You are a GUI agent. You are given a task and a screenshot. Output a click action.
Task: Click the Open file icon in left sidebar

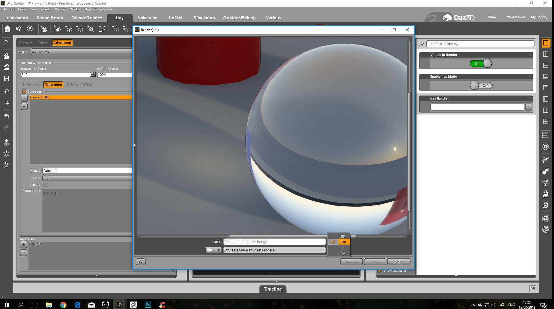click(6, 56)
